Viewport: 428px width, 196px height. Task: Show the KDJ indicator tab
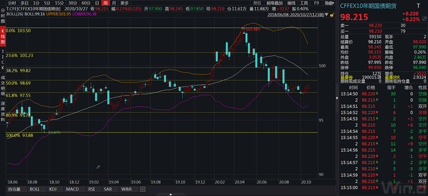click(x=52, y=189)
